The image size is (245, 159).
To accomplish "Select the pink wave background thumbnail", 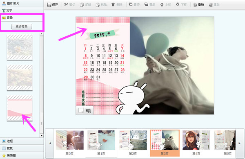I will [x=20, y=108].
